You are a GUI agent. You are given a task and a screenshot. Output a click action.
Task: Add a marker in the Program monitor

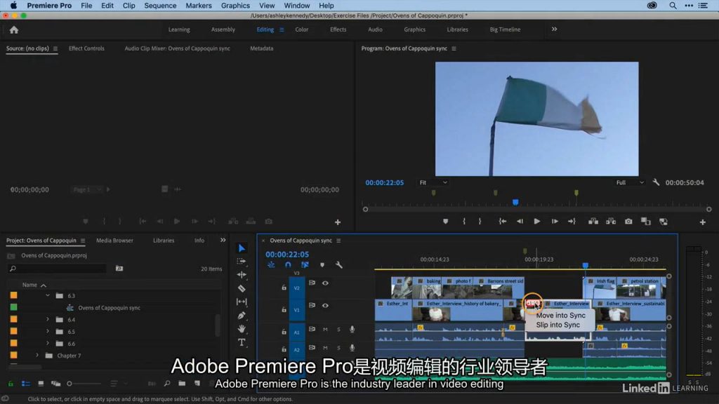coord(445,221)
